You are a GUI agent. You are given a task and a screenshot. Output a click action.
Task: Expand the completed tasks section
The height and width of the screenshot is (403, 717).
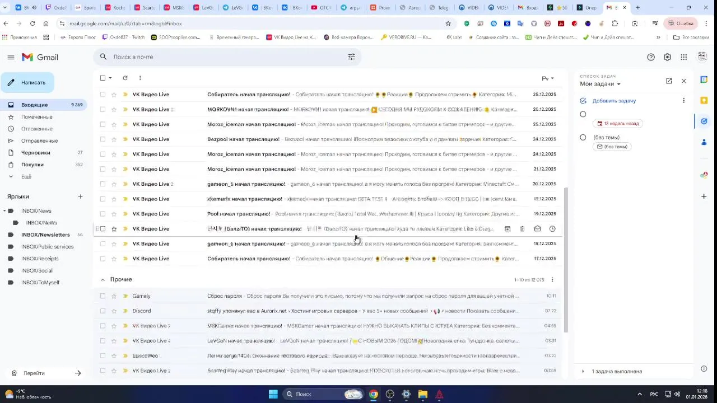583,371
